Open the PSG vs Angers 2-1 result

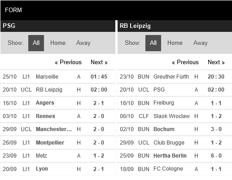[x=99, y=103]
